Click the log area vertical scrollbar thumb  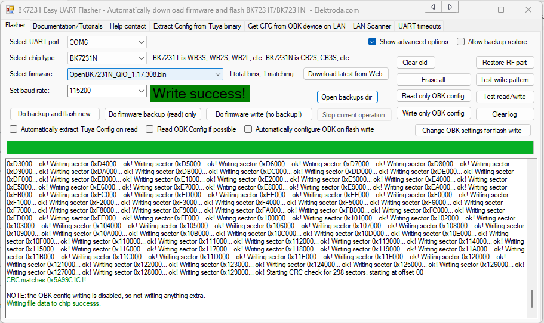tap(532, 299)
